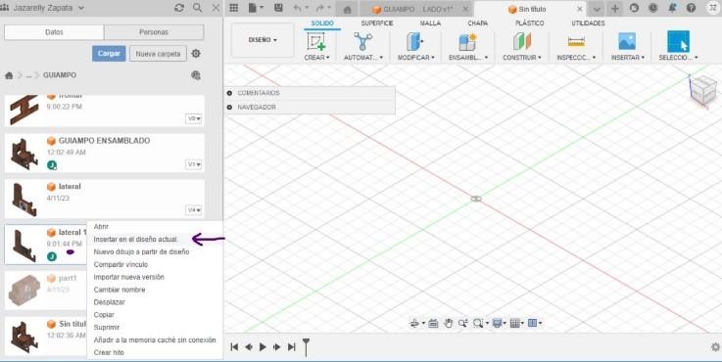Expand the CONSTRUIR dropdown menu

[x=522, y=58]
